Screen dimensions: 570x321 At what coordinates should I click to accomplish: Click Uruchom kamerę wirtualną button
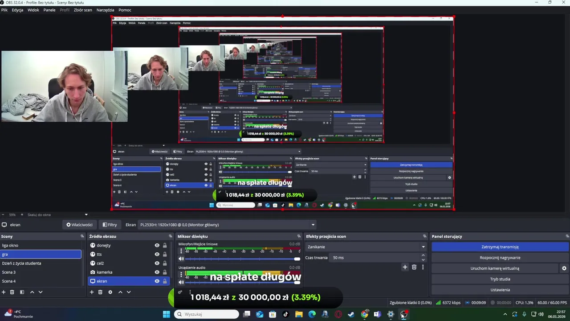click(495, 268)
